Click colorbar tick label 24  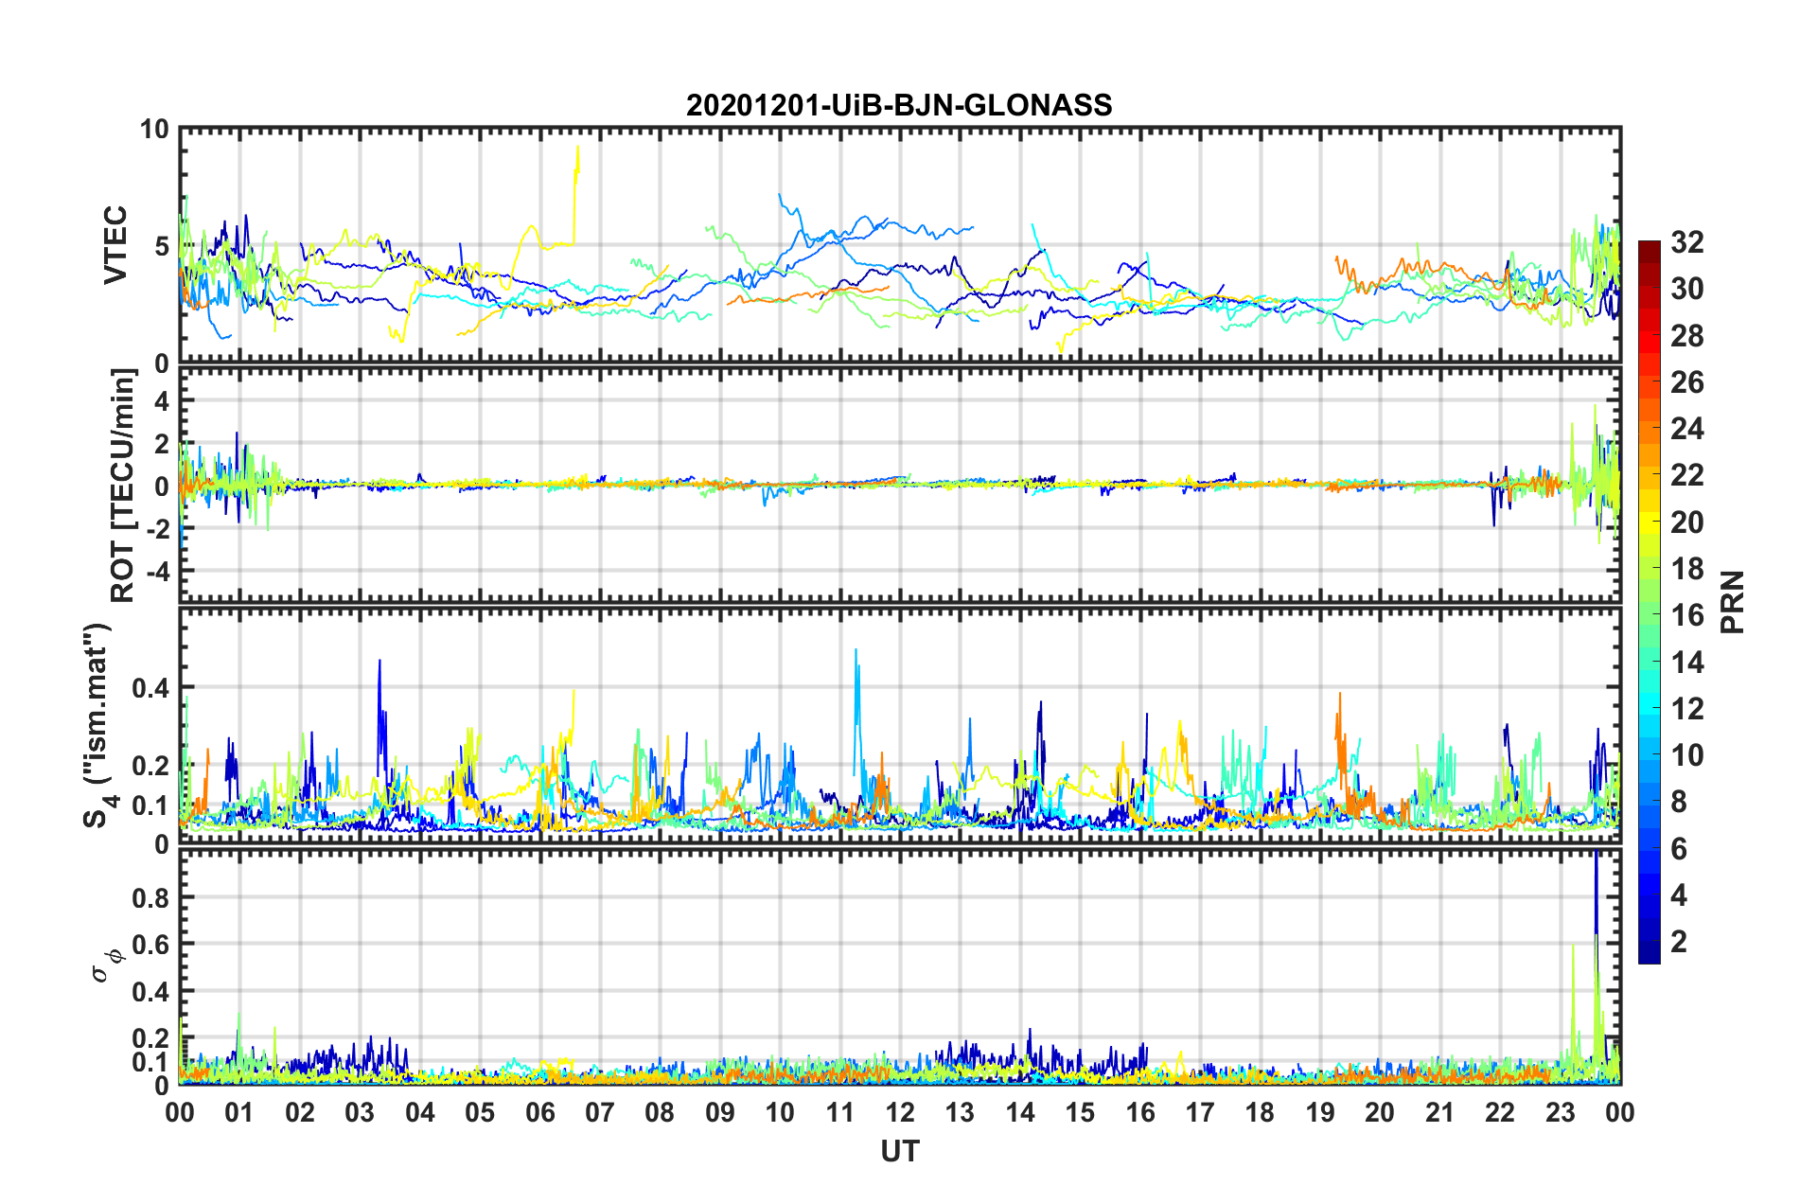point(1687,429)
